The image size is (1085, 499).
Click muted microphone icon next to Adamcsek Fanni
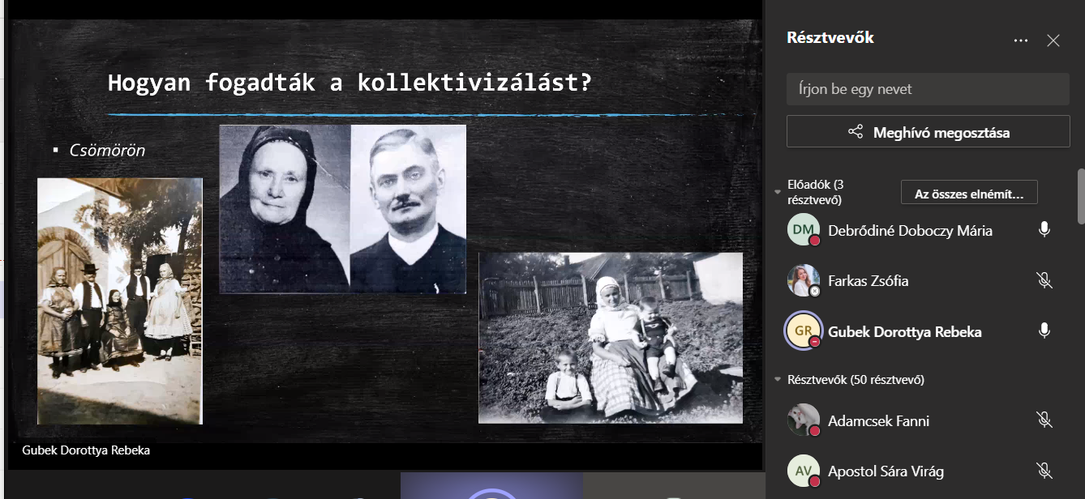pyautogui.click(x=1044, y=420)
